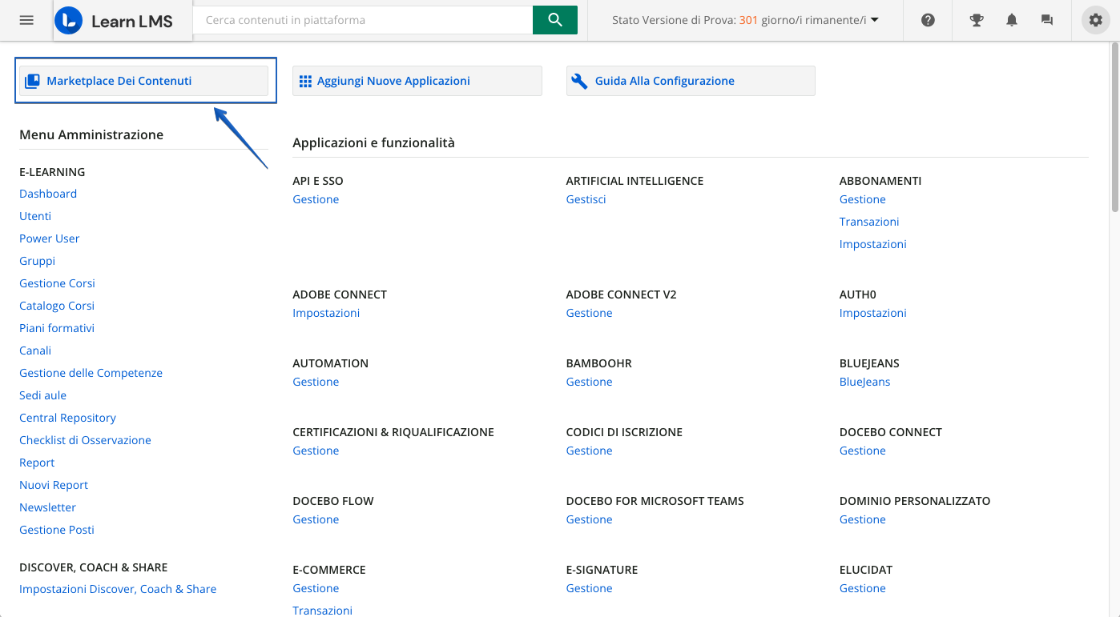Open Canali link
This screenshot has height=617, width=1120.
pos(35,351)
